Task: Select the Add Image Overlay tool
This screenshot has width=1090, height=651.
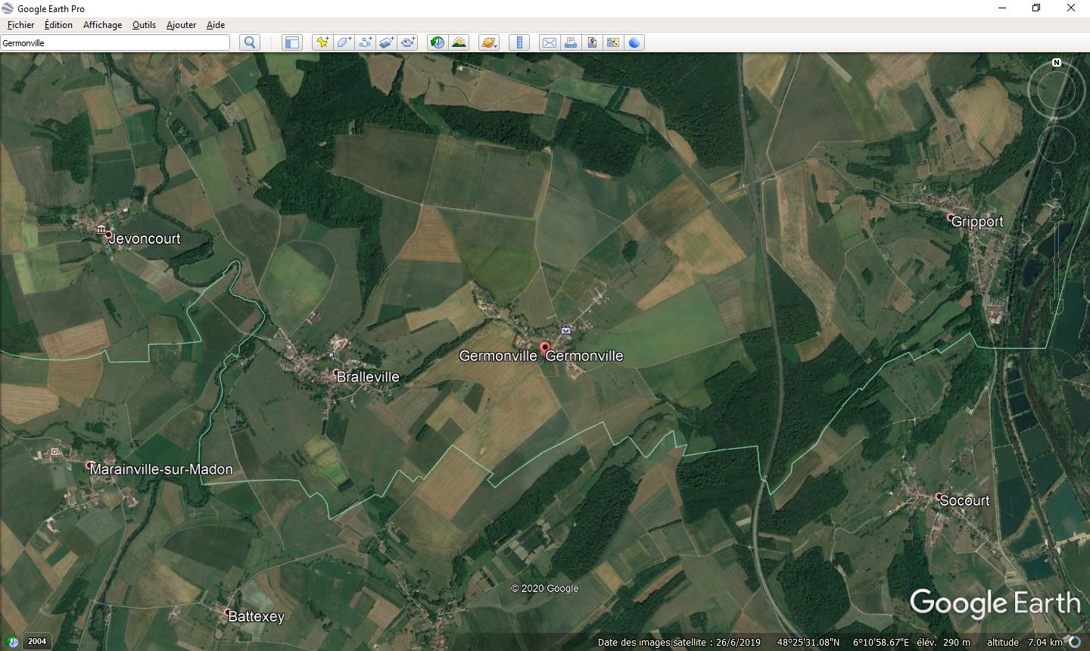Action: tap(386, 42)
